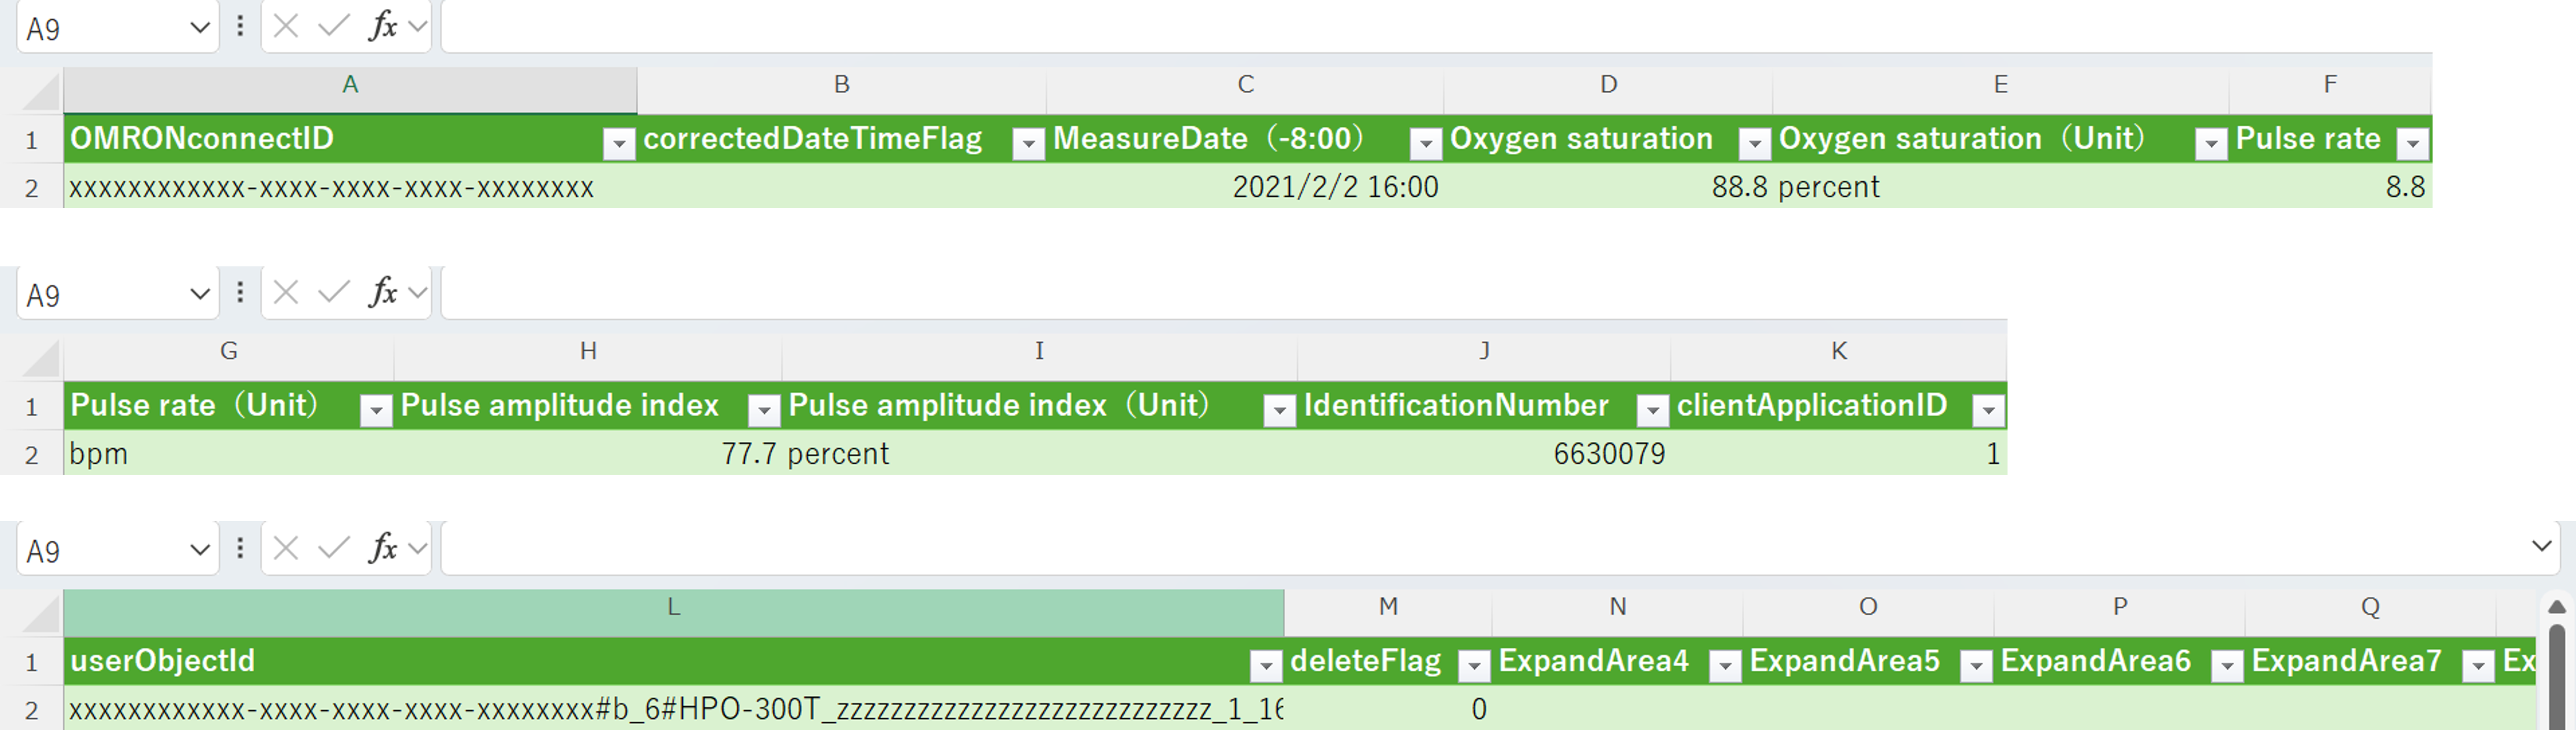Open filter dropdown for ExpandArea7 header
Screen dimensions: 2576x730
pos(2478,666)
